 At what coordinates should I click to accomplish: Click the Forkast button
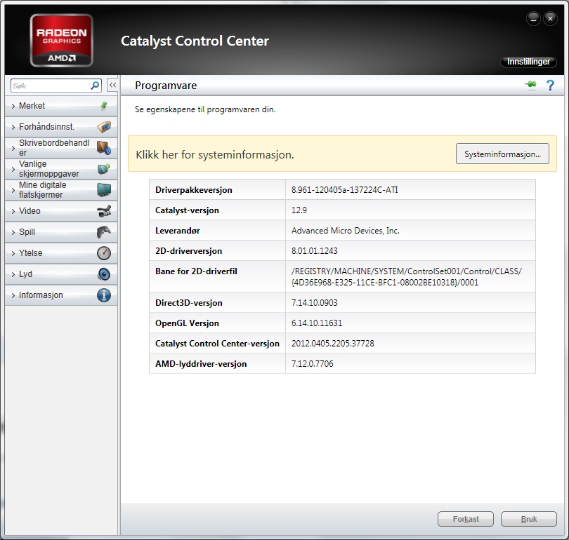pyautogui.click(x=466, y=519)
